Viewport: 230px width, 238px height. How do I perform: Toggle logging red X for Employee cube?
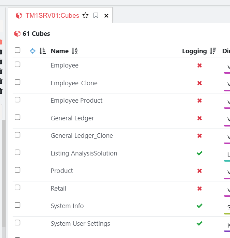(x=200, y=65)
